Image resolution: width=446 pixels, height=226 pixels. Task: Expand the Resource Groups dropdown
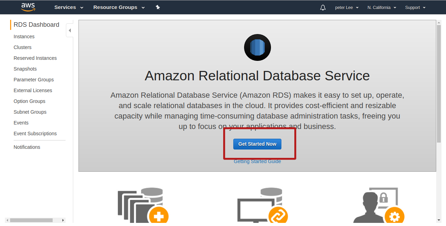pyautogui.click(x=119, y=7)
